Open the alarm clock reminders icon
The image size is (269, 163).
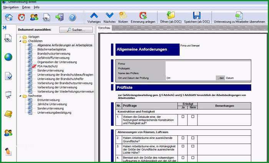pyautogui.click(x=22, y=17)
